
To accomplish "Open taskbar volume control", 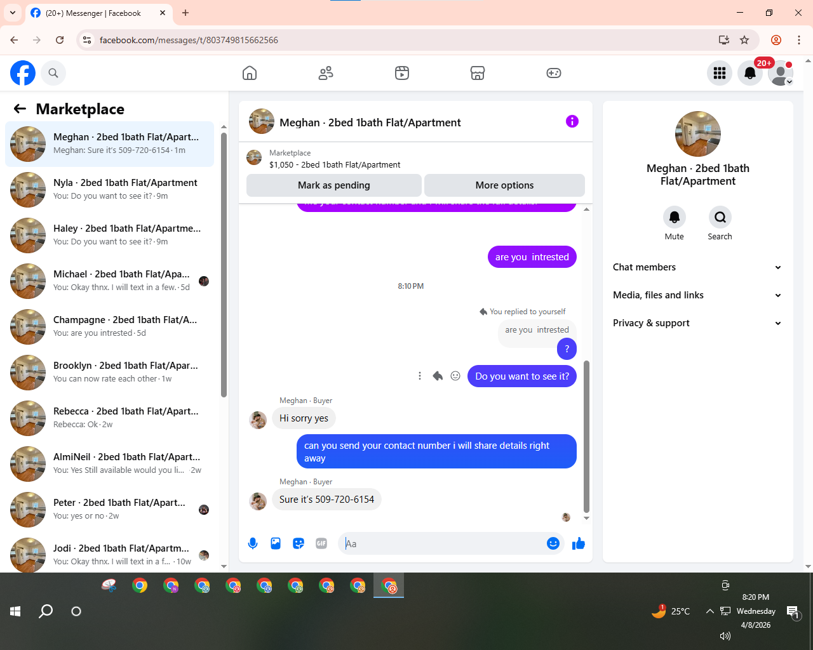I will (725, 635).
